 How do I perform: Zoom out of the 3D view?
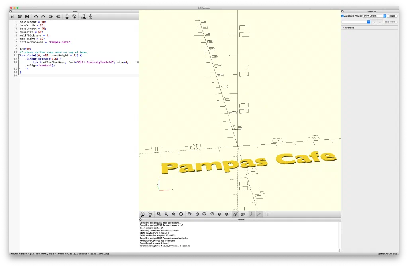[173, 214]
